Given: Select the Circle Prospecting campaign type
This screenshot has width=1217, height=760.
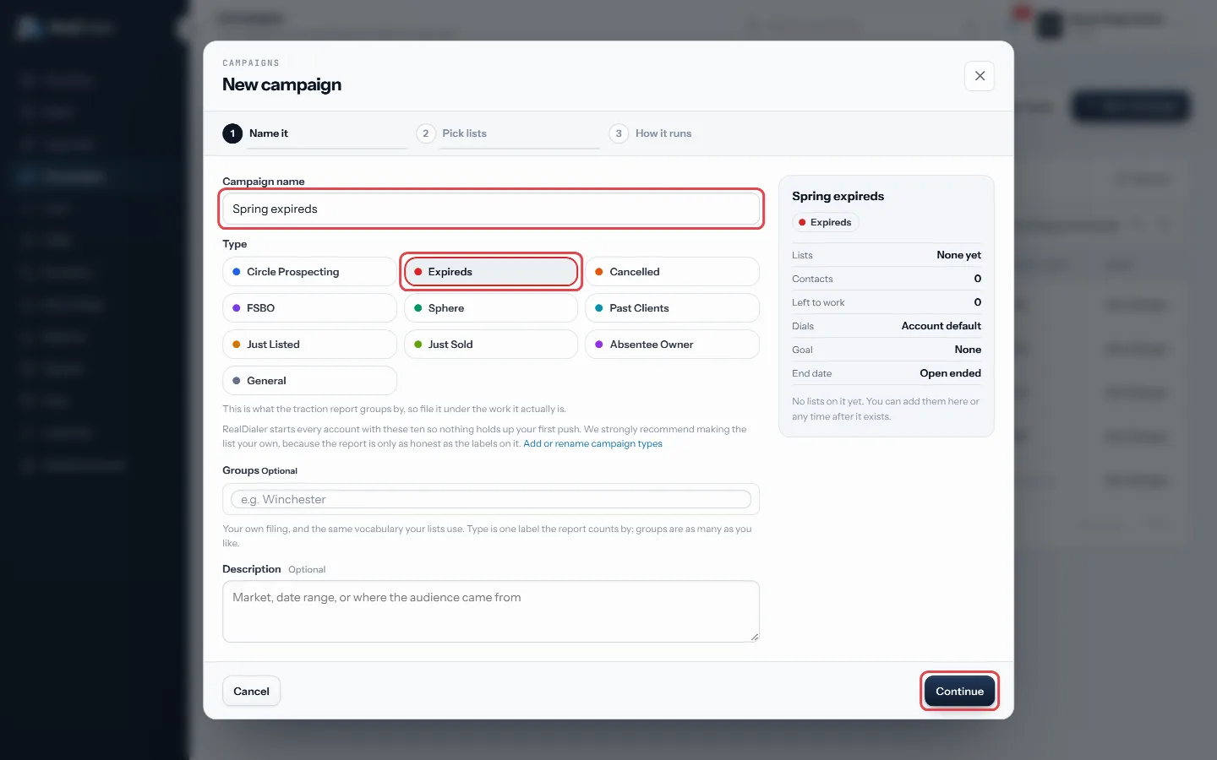Looking at the screenshot, I should 309,272.
